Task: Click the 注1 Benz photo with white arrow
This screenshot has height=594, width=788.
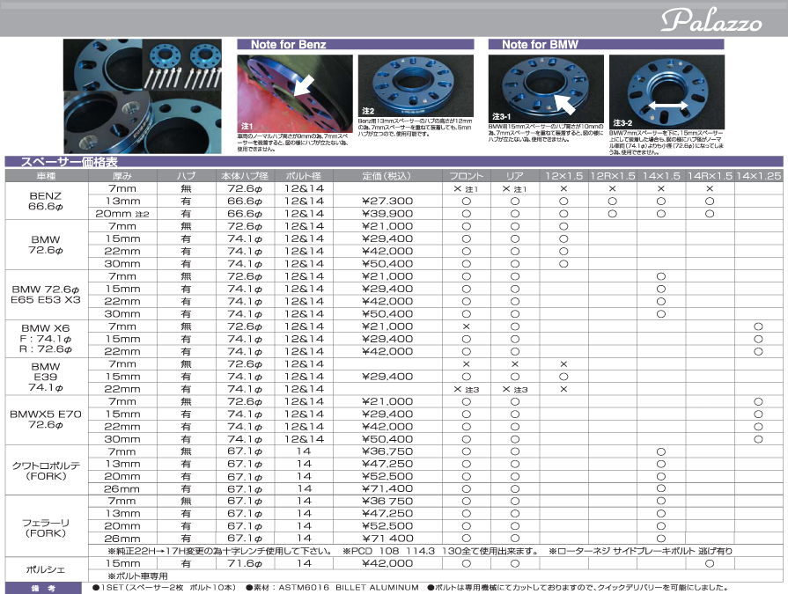Action: tap(294, 93)
